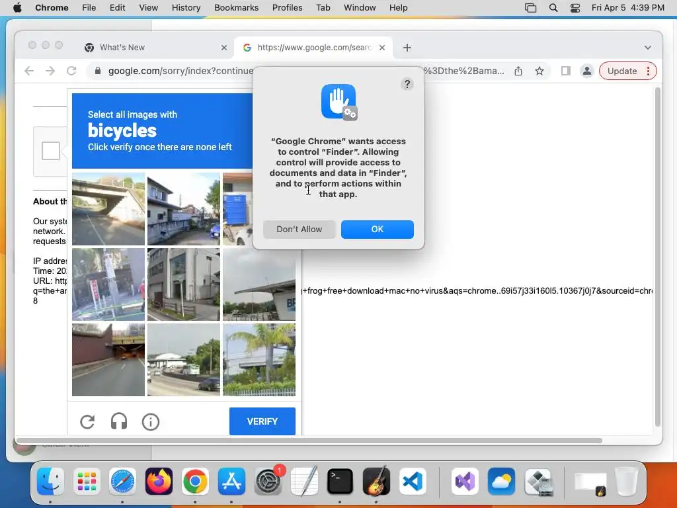The image size is (677, 508).
Task: Launch Firefox from the Dock
Action: (159, 481)
